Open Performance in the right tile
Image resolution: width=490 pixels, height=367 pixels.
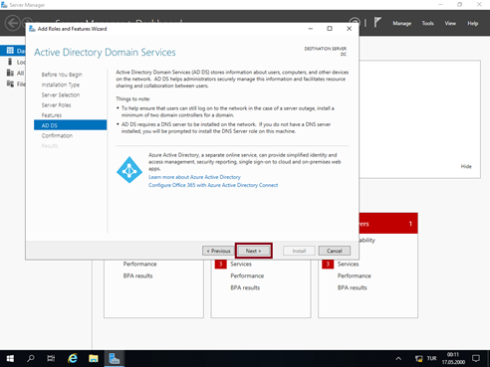pos(355,275)
